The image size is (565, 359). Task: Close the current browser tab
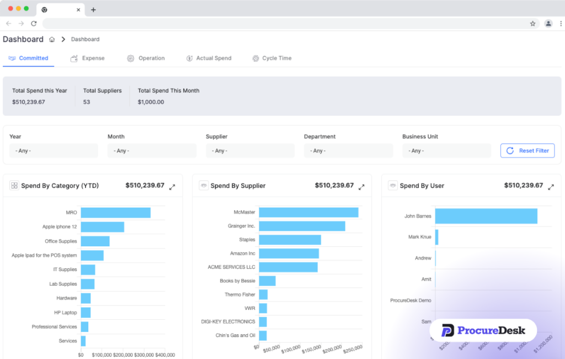(78, 10)
